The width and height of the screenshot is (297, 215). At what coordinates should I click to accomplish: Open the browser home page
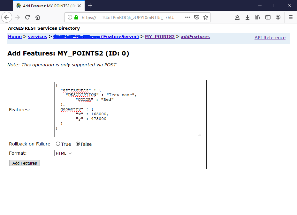38,18
